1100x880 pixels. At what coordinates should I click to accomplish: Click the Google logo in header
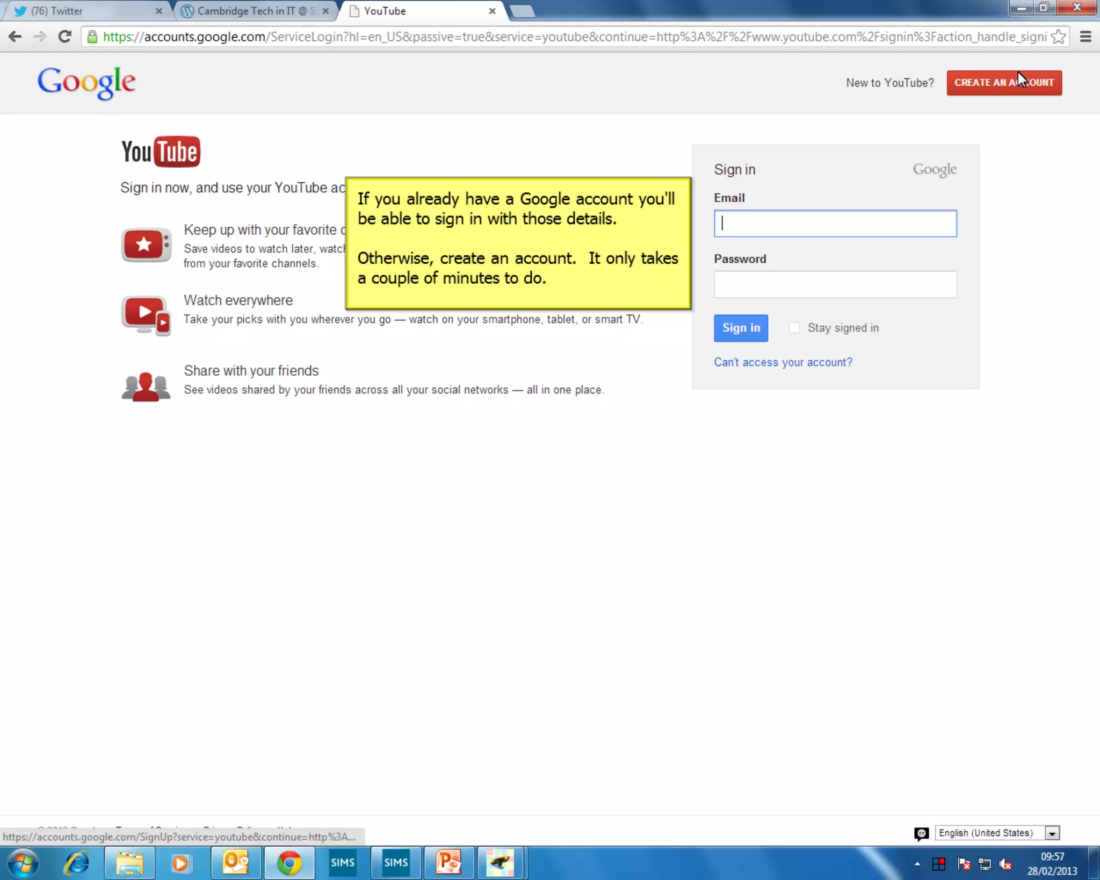[86, 82]
